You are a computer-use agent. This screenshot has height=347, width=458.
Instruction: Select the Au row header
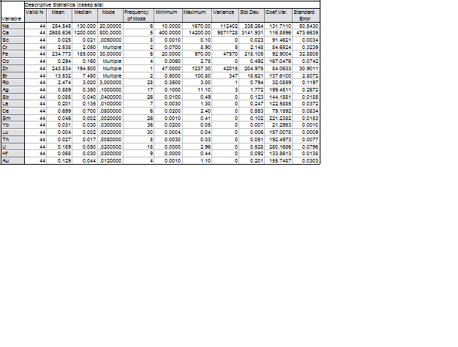point(12,160)
